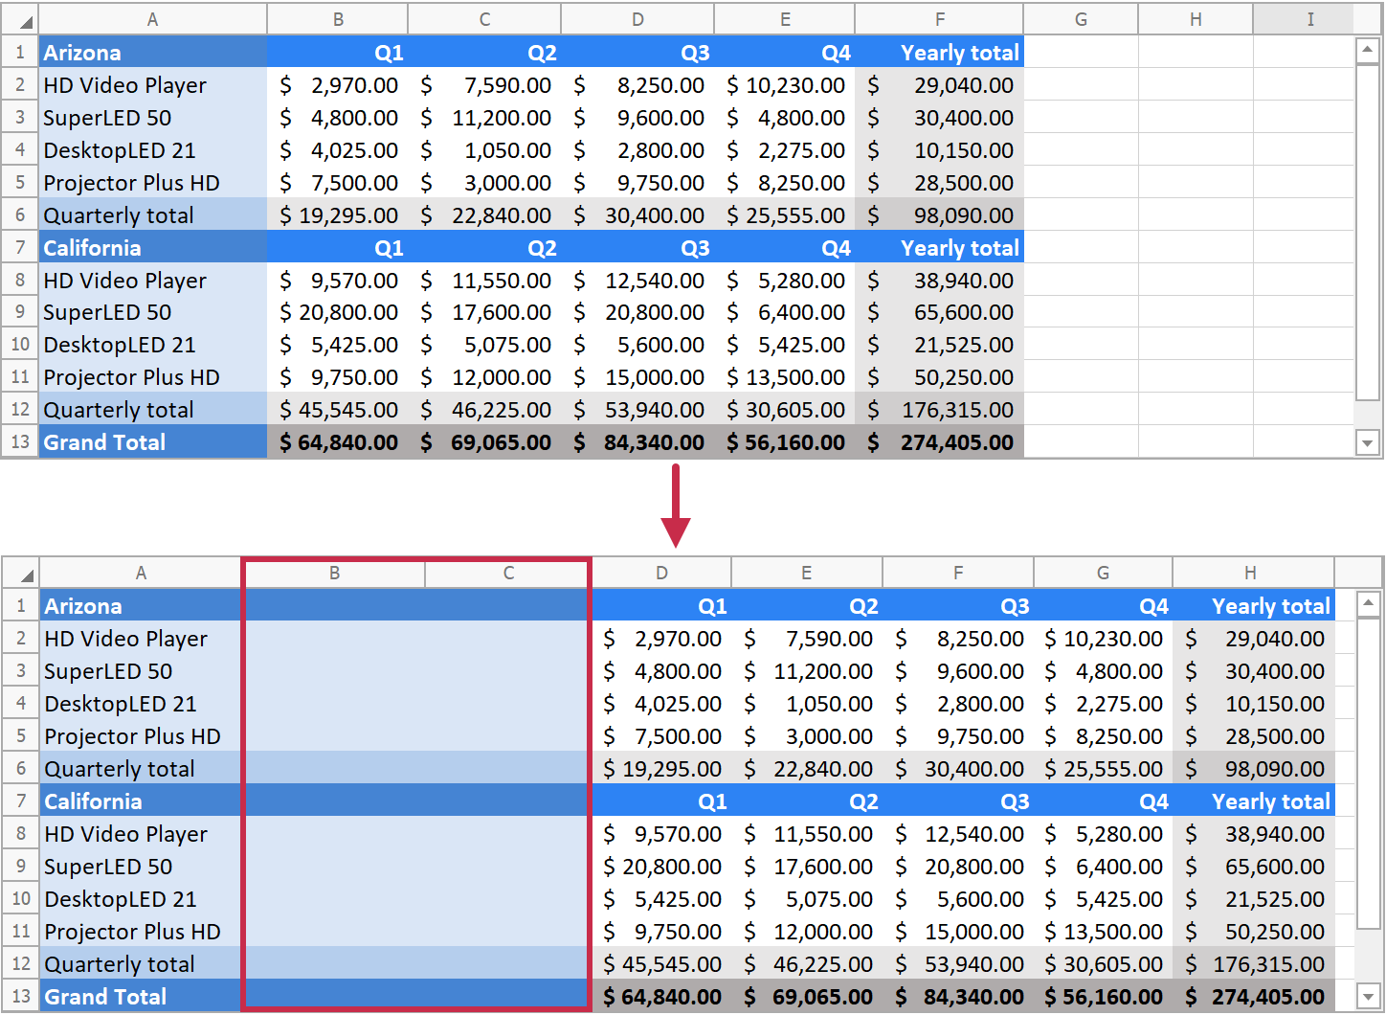Click Select All corner in top spreadsheet
This screenshot has width=1386, height=1015.
pyautogui.click(x=20, y=20)
